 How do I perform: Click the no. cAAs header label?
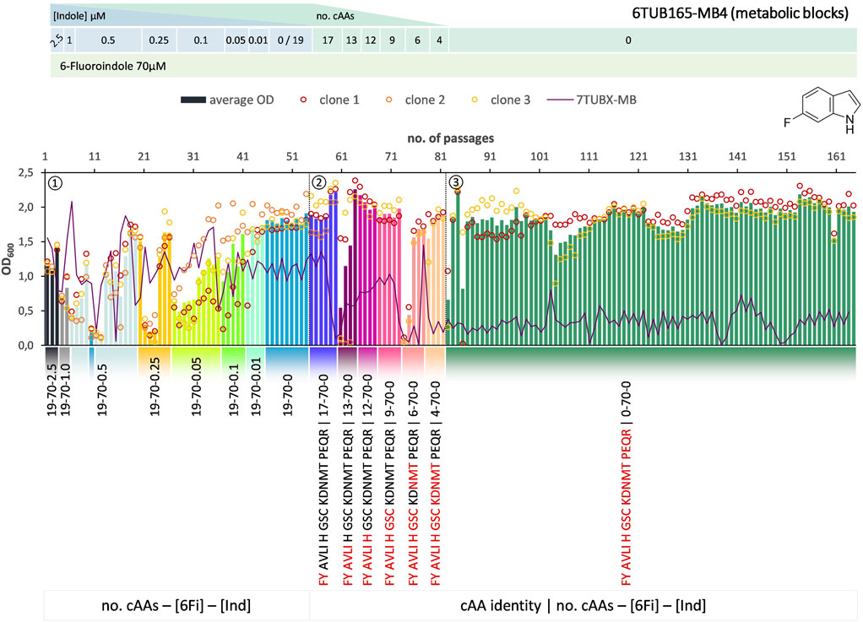coord(335,16)
